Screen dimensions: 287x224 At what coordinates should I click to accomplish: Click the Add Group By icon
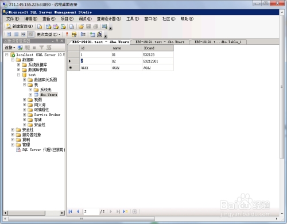pos(83,34)
